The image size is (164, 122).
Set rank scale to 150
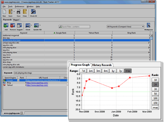155,103
